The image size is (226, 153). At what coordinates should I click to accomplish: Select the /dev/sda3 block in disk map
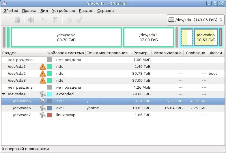click(149, 37)
